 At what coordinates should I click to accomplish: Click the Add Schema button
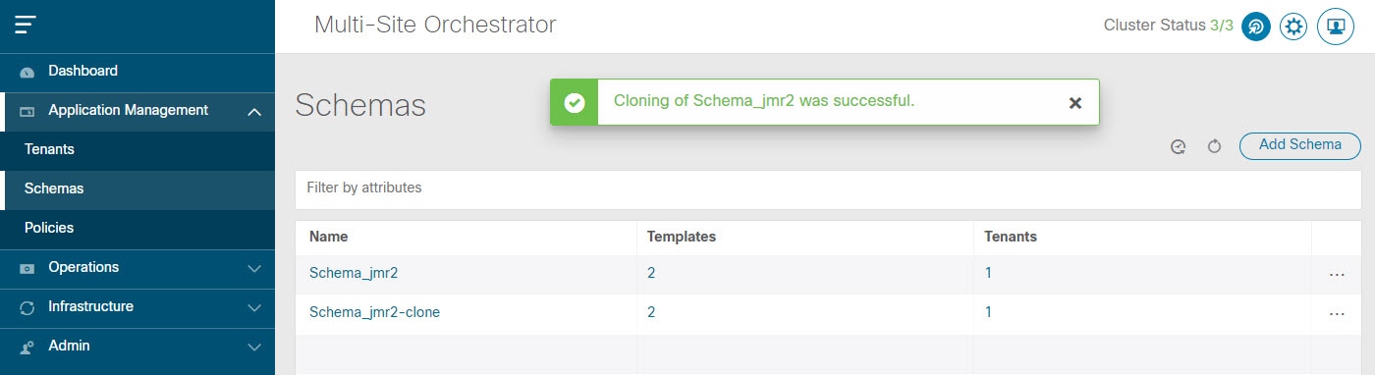pos(1300,145)
